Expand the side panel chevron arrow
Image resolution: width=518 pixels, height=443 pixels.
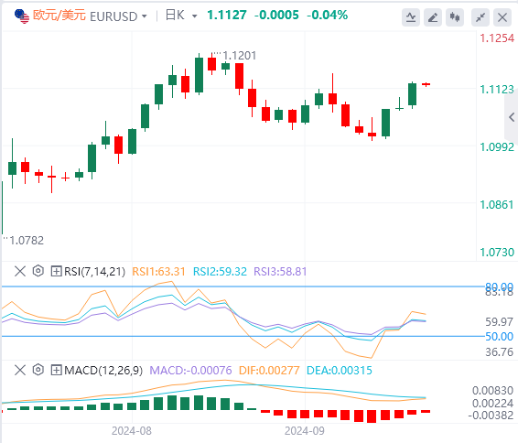pyautogui.click(x=512, y=117)
